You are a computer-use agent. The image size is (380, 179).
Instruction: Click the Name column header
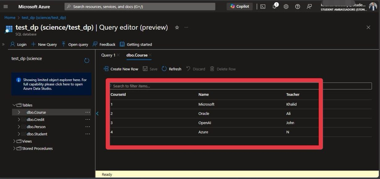pos(204,94)
